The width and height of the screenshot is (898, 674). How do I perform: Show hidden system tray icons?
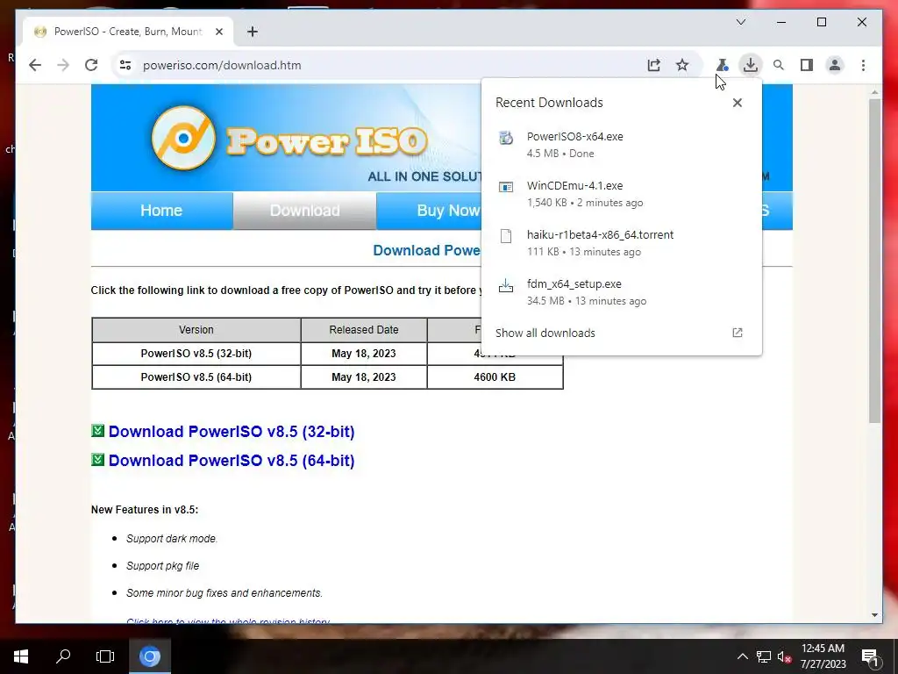(x=742, y=656)
